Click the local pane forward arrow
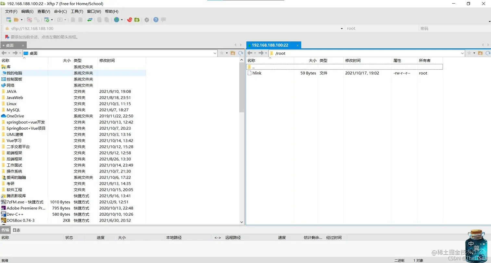The height and width of the screenshot is (263, 491). click(x=15, y=53)
